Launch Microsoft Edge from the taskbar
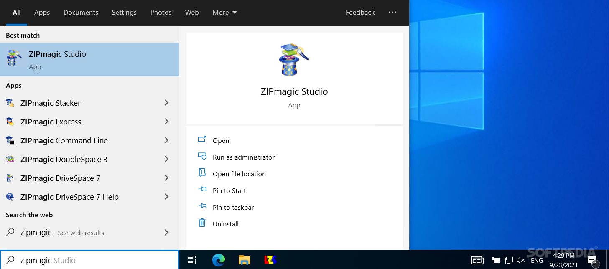609x269 pixels. tap(218, 260)
